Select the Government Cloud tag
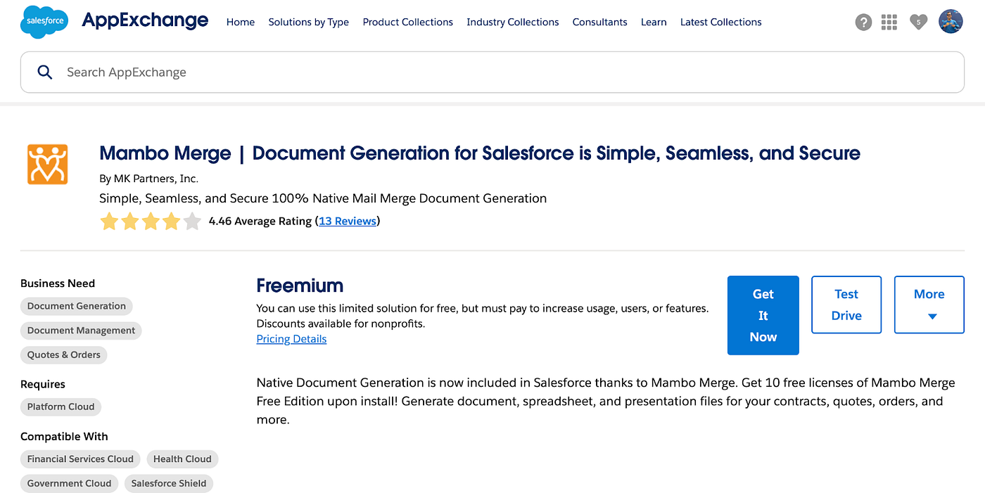 [69, 484]
